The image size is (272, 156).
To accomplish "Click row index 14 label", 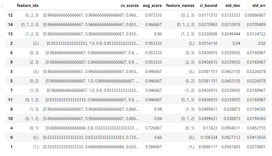I will click(10, 24).
